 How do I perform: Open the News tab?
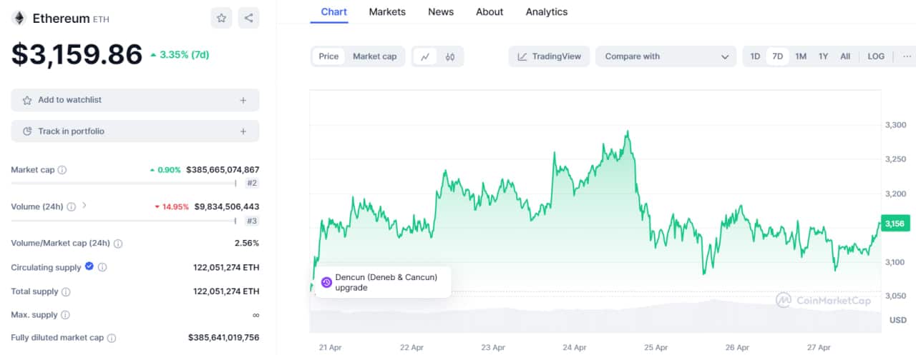(x=441, y=12)
